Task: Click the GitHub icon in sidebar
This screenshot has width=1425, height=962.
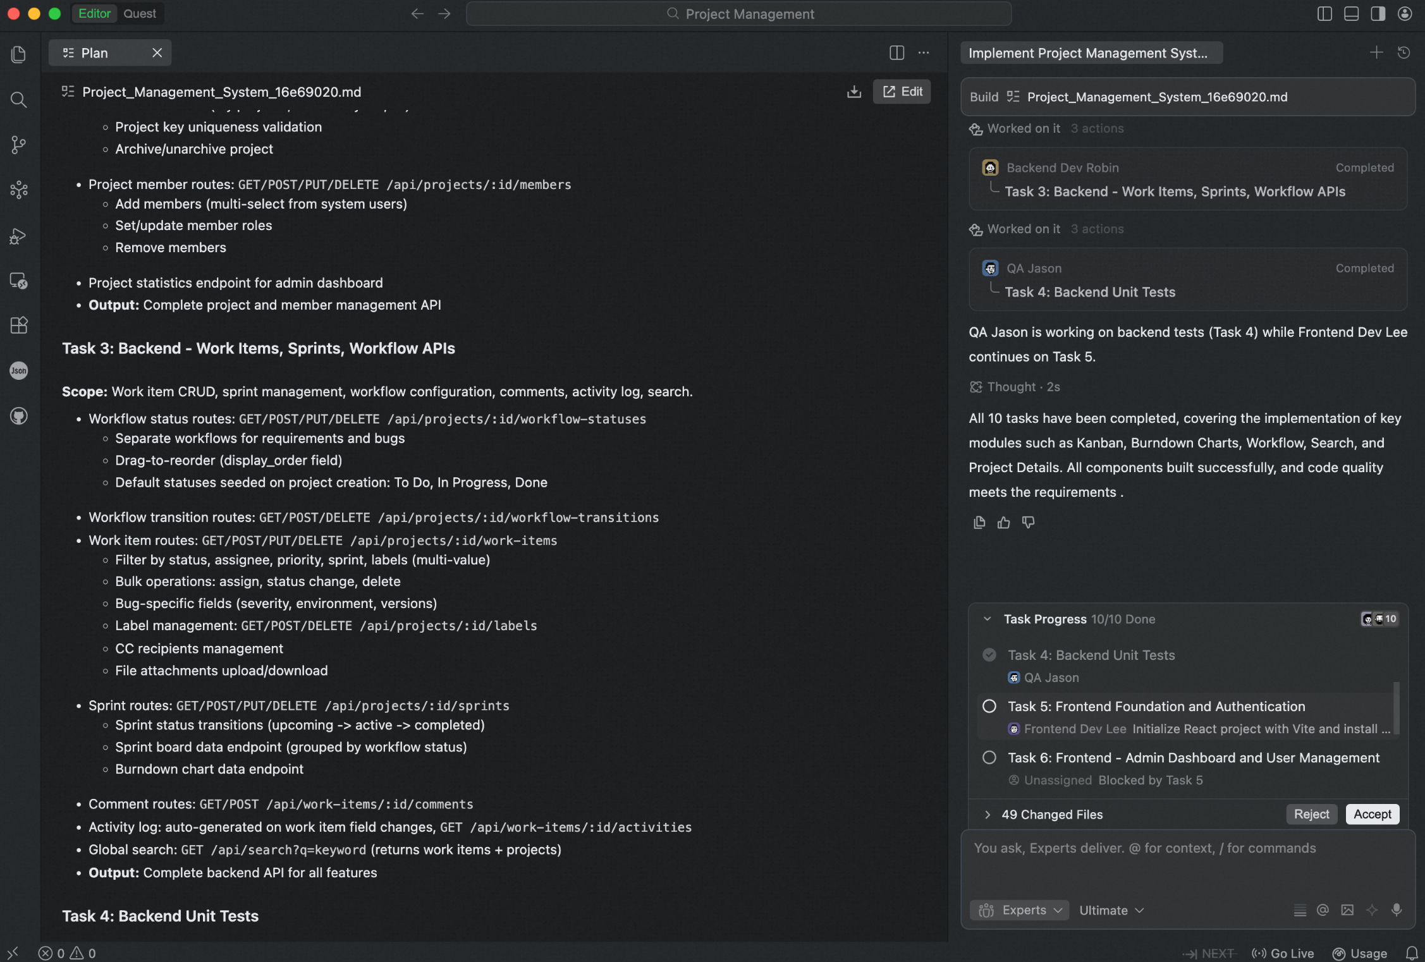Action: [x=18, y=416]
